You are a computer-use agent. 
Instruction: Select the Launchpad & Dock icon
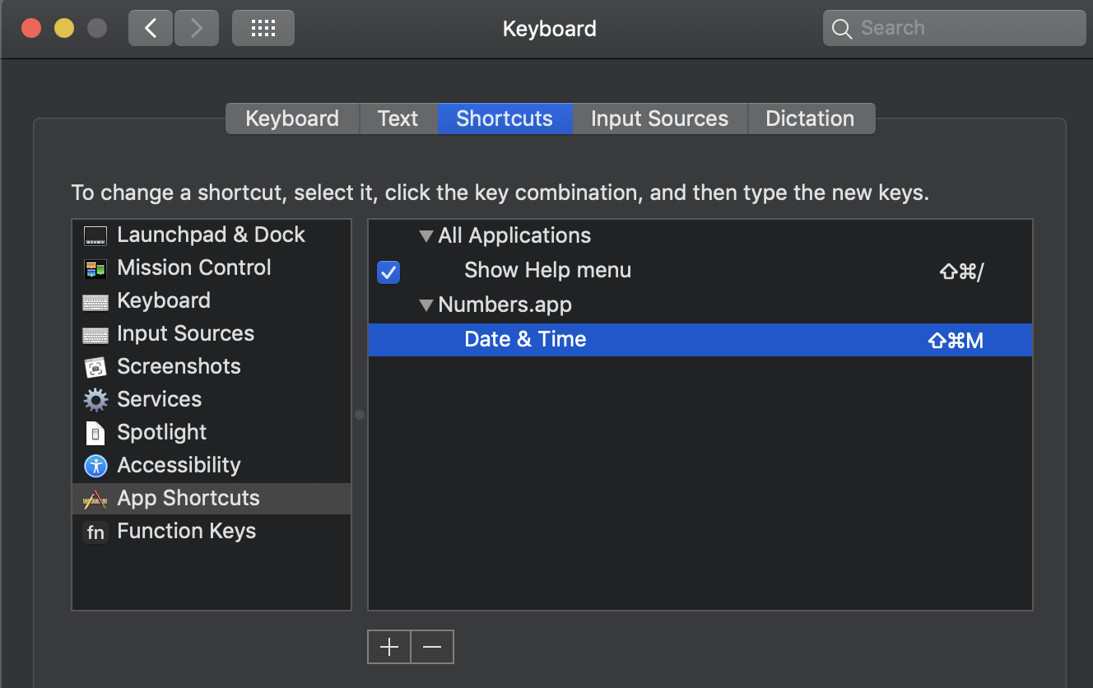pyautogui.click(x=95, y=235)
